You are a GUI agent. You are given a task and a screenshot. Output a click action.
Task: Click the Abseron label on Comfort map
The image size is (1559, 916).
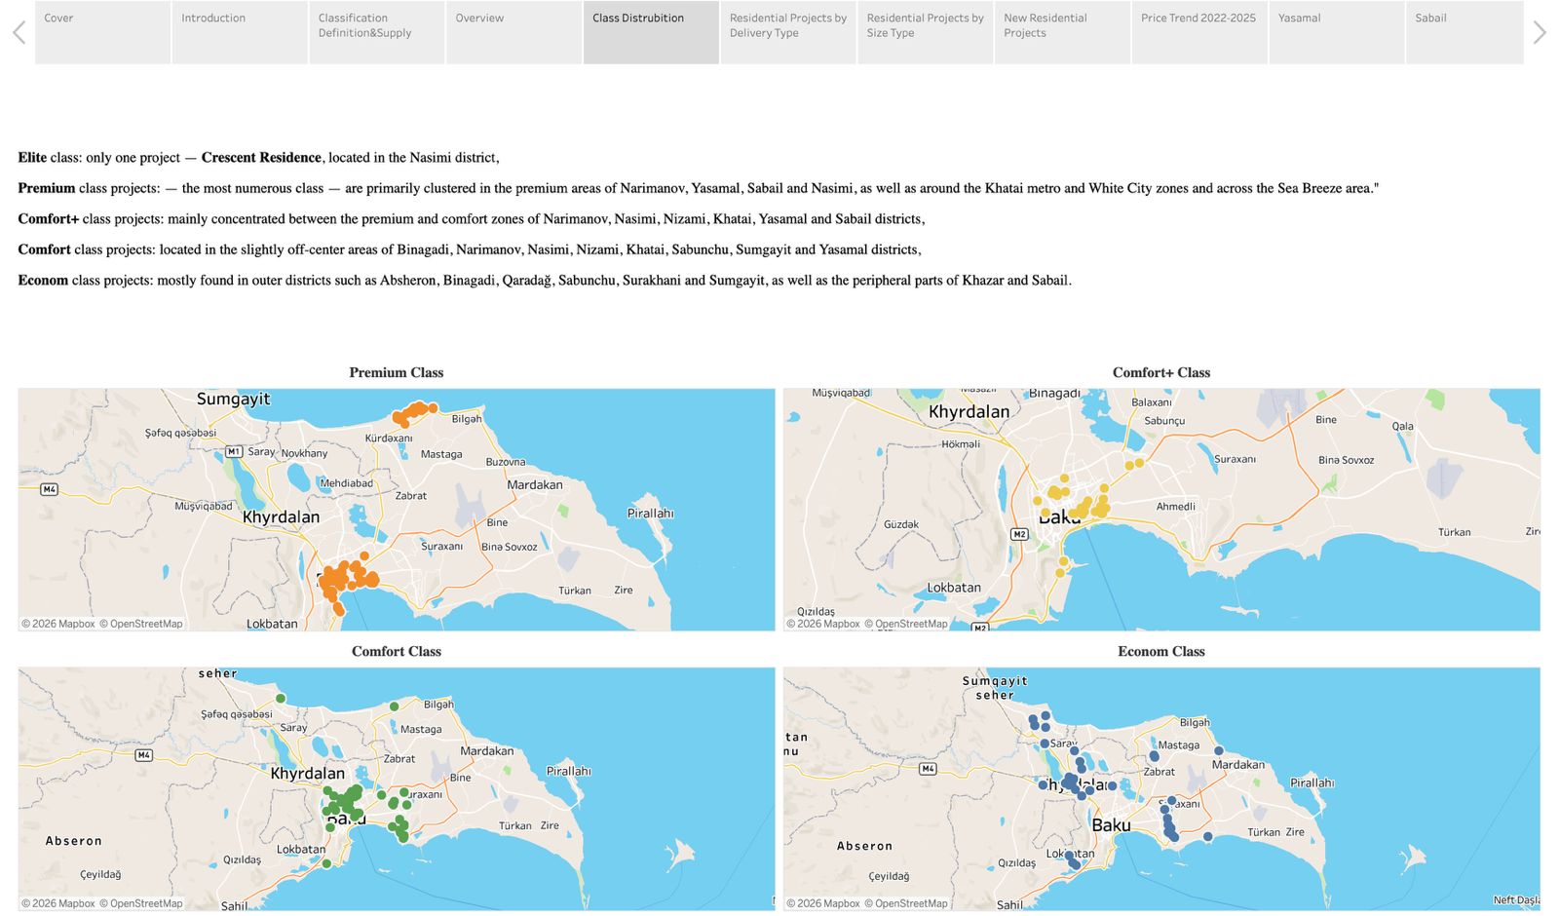(73, 841)
